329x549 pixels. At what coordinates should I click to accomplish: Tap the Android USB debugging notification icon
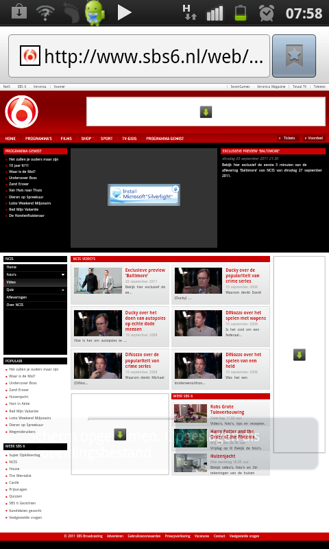click(x=95, y=12)
